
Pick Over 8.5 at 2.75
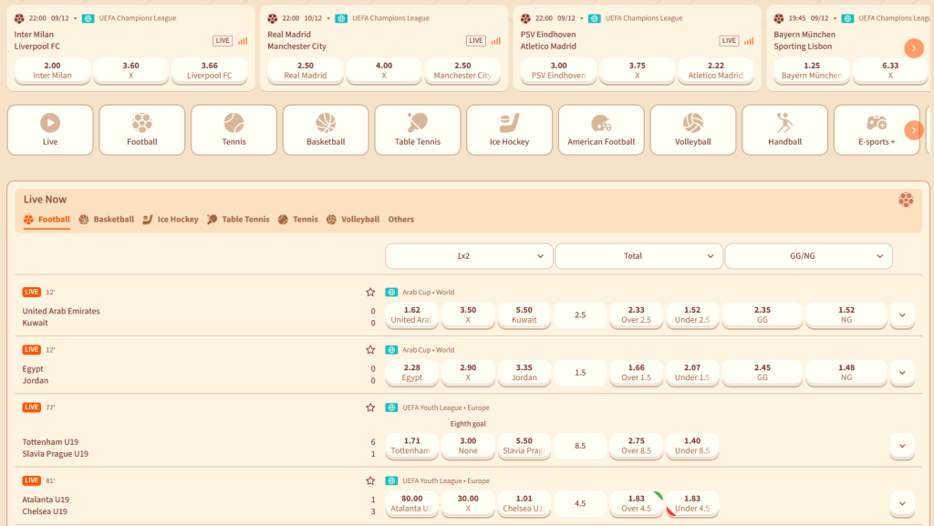click(636, 446)
